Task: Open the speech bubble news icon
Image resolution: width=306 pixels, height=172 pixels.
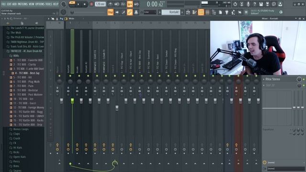Action: point(274,4)
